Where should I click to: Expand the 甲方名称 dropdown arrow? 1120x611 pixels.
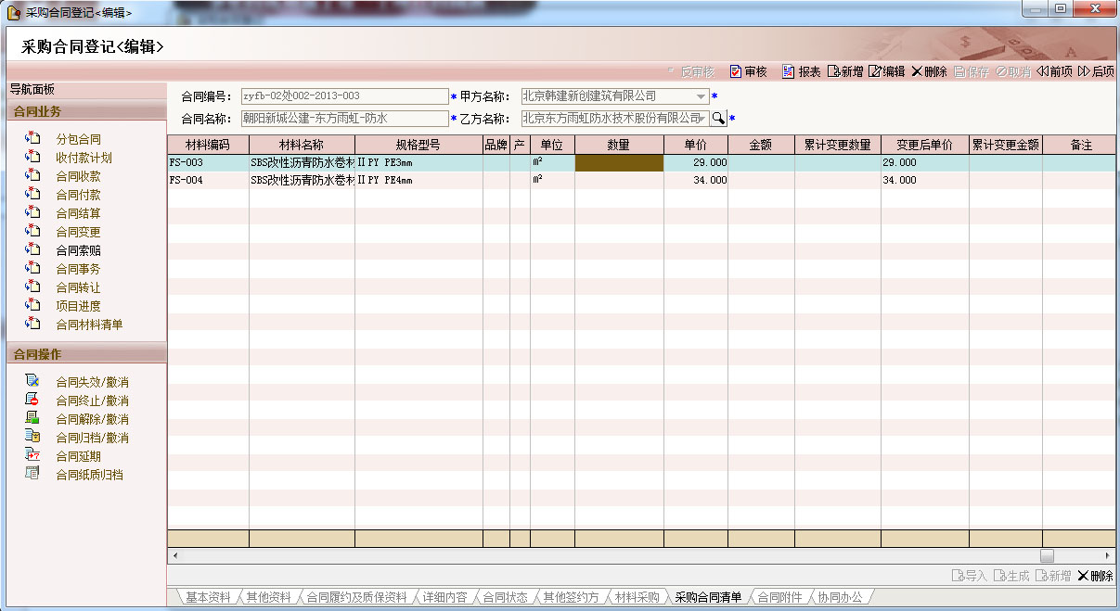pos(701,96)
